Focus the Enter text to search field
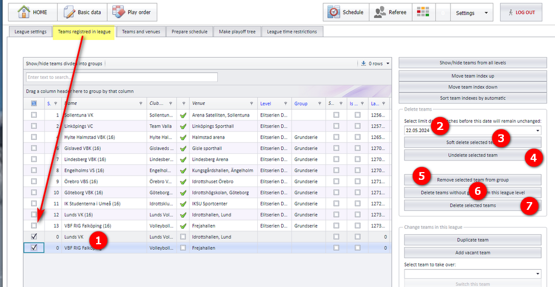 122,77
